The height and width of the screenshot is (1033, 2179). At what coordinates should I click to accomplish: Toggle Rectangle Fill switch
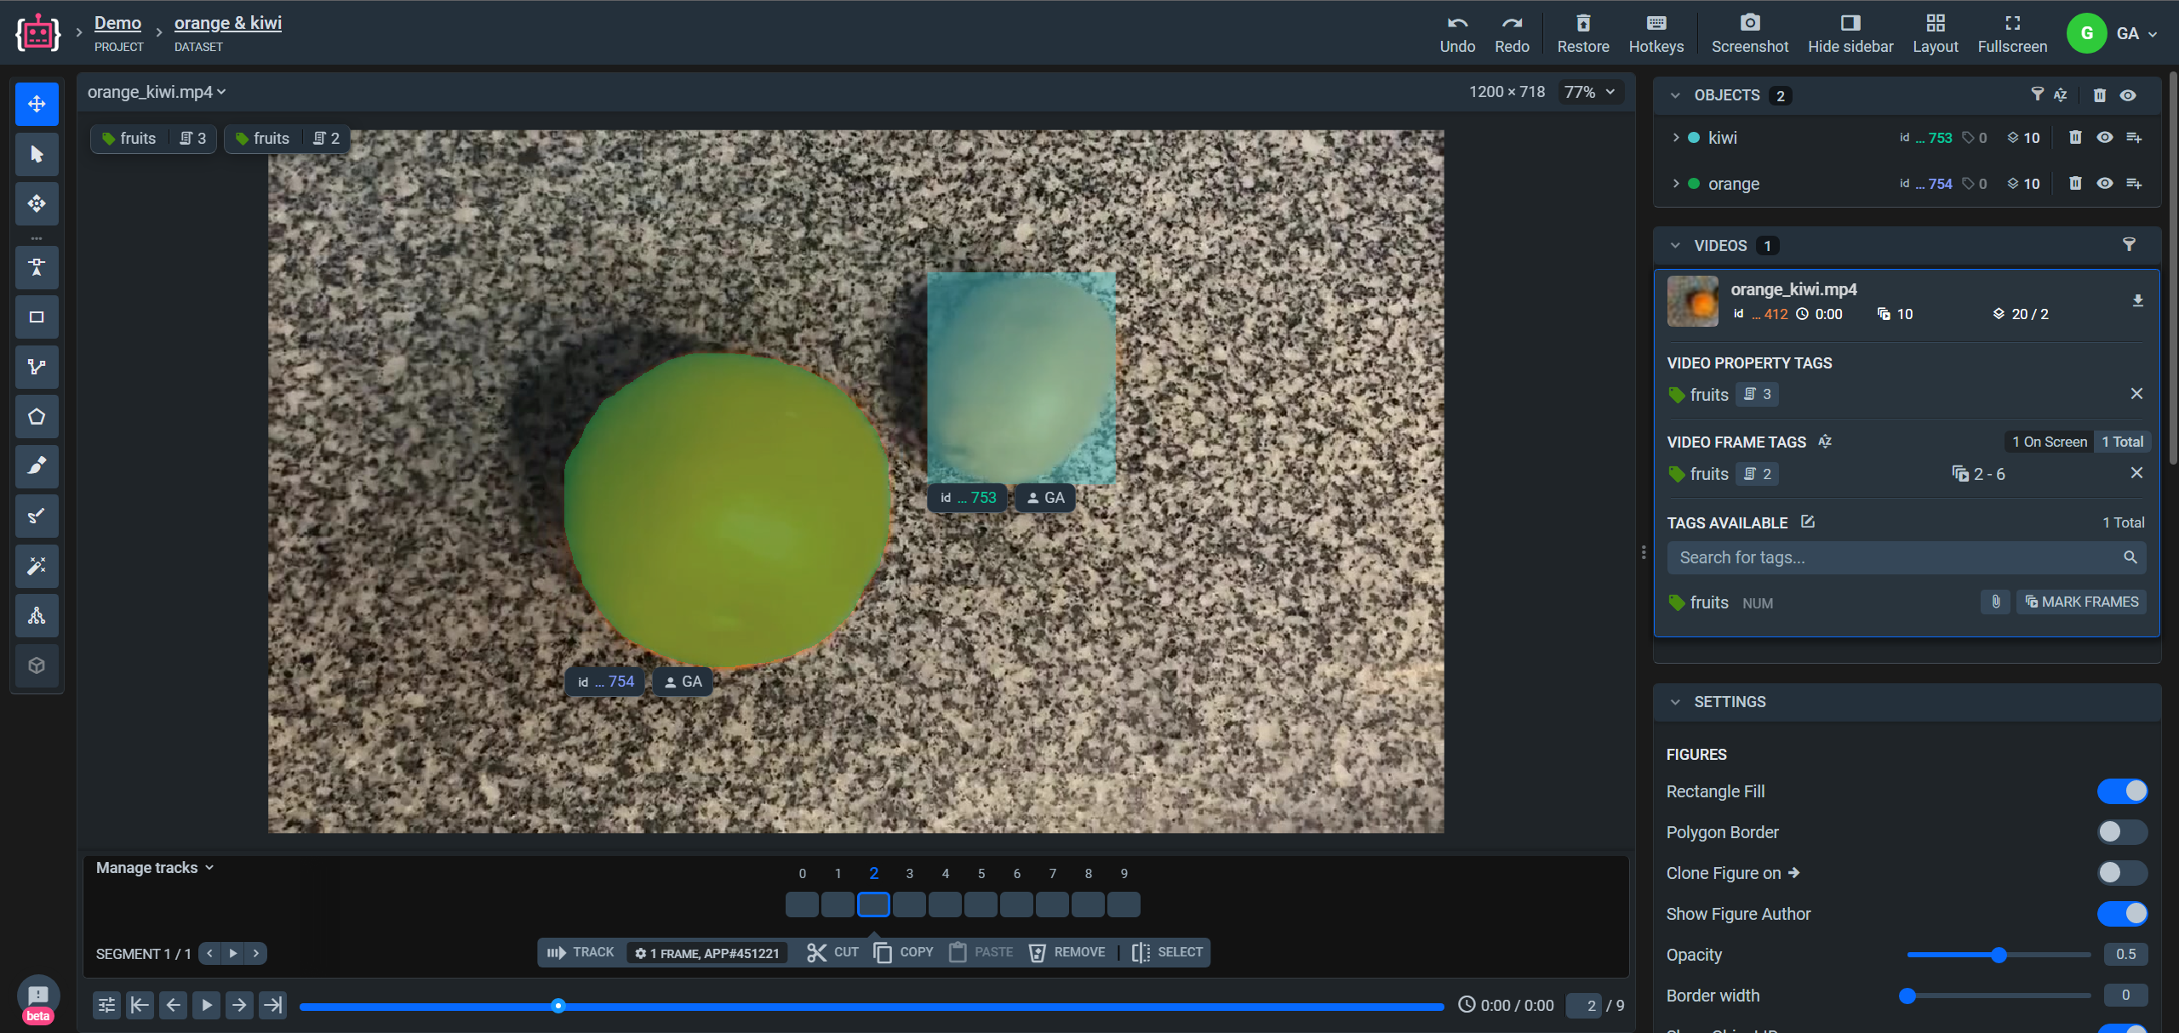(x=2121, y=791)
